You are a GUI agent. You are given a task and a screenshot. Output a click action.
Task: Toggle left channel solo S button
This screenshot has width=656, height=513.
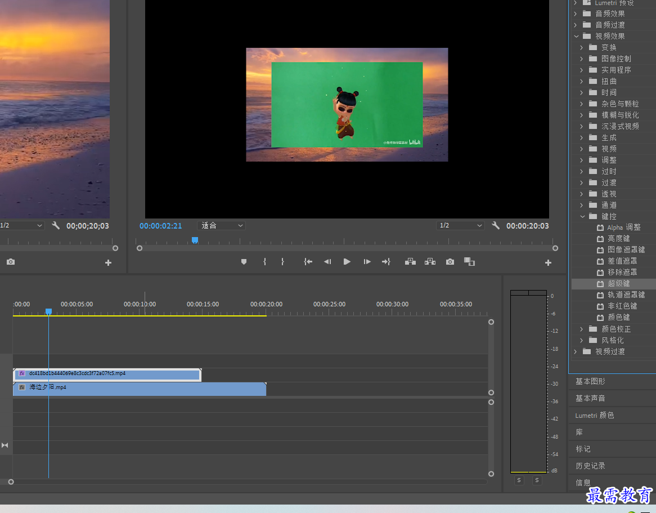519,480
